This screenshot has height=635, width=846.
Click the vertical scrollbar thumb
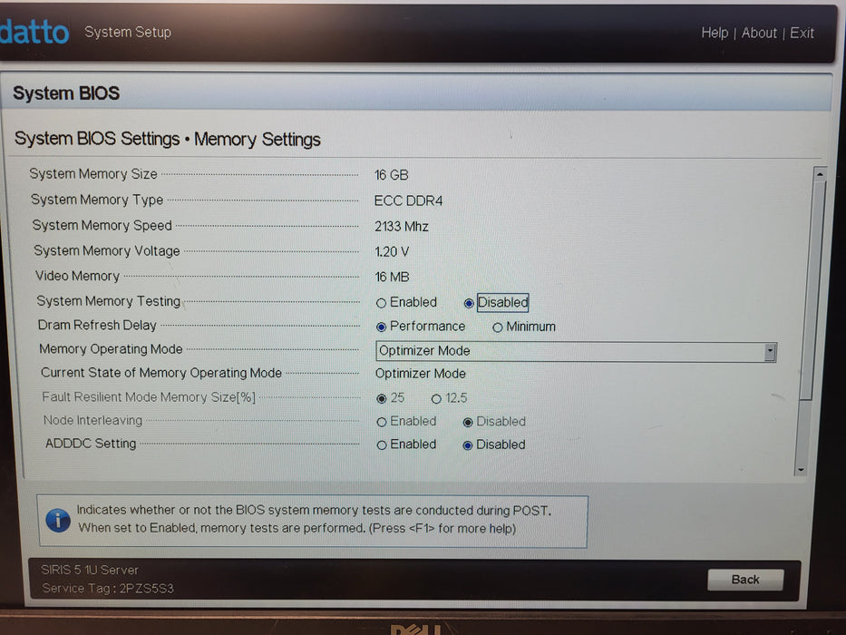812,291
